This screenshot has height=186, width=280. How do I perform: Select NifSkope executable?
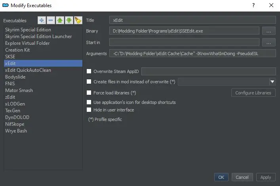43,124
